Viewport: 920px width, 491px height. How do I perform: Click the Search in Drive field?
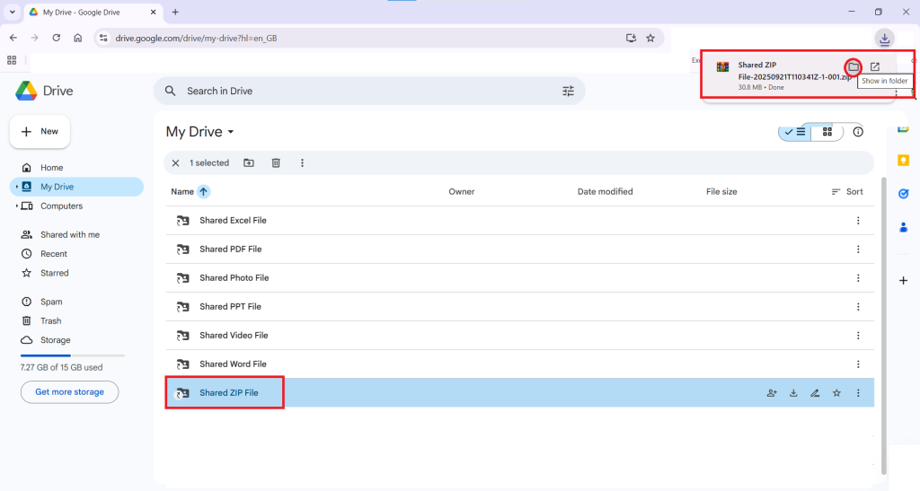[x=359, y=91]
